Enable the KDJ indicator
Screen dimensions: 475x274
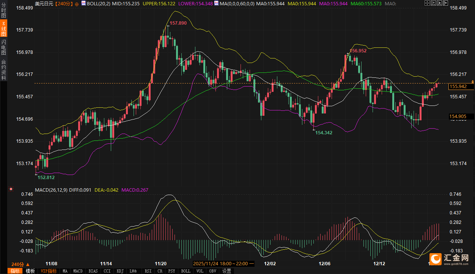[x=120, y=271]
